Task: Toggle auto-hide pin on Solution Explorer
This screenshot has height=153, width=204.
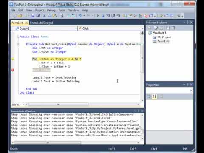Action: tap(187, 22)
